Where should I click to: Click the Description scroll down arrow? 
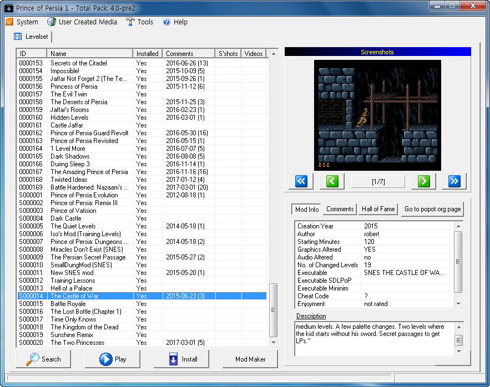[459, 352]
